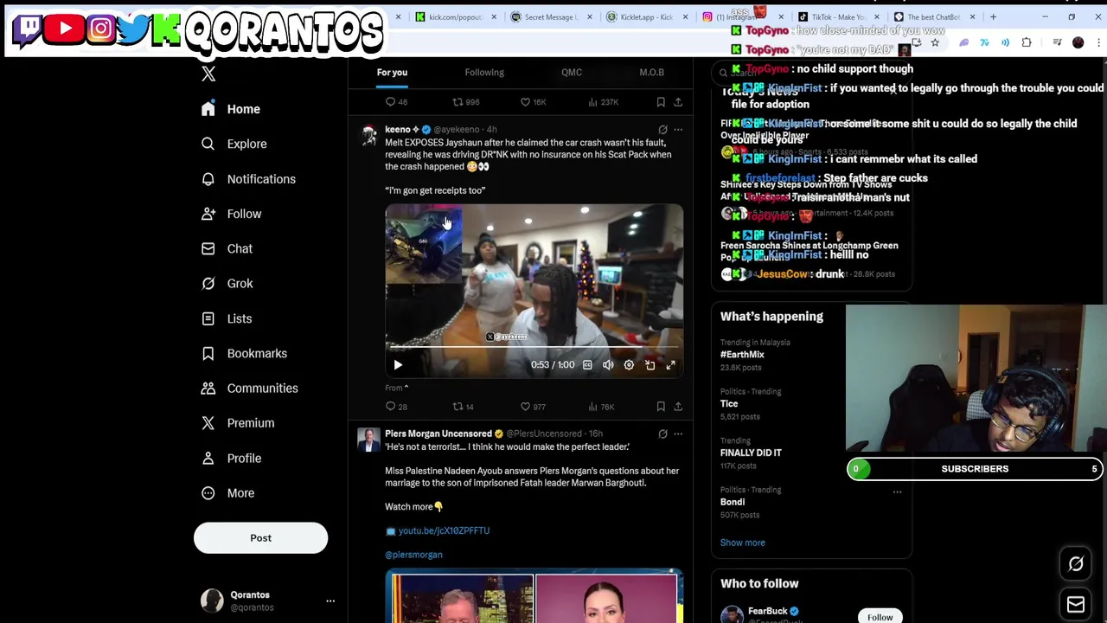The height and width of the screenshot is (623, 1107).
Task: Like keeno's post with 977 likes
Action: [532, 407]
